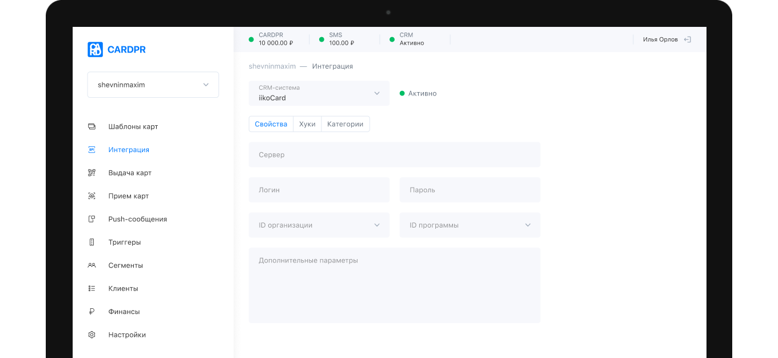Click the CARDPR 10 000.00 ₽ balance

pyautogui.click(x=276, y=39)
